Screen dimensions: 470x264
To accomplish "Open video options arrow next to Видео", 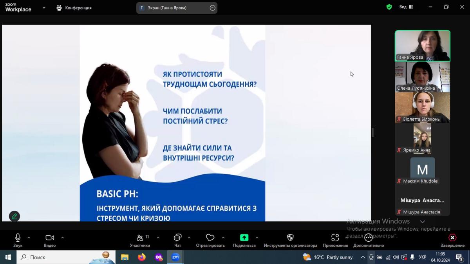I will [x=62, y=238].
